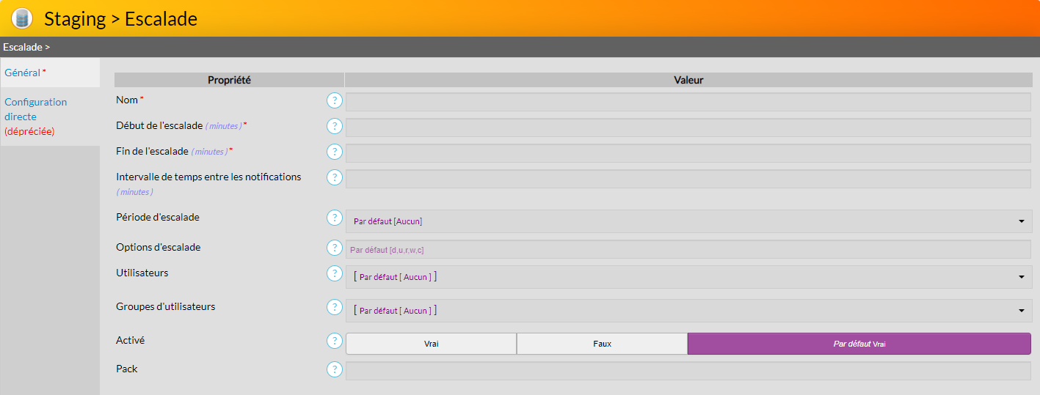The width and height of the screenshot is (1040, 395).
Task: Open Configuration directe (dépréciée) tab
Action: pyautogui.click(x=35, y=117)
